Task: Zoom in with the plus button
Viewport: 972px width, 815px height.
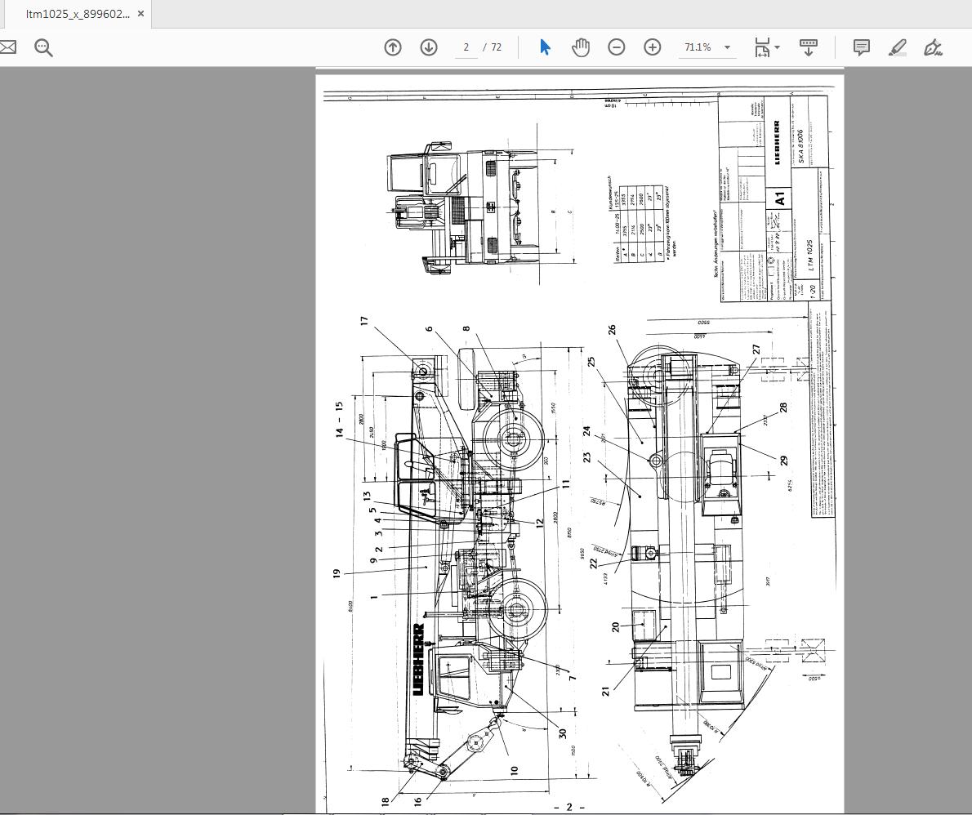Action: click(652, 47)
